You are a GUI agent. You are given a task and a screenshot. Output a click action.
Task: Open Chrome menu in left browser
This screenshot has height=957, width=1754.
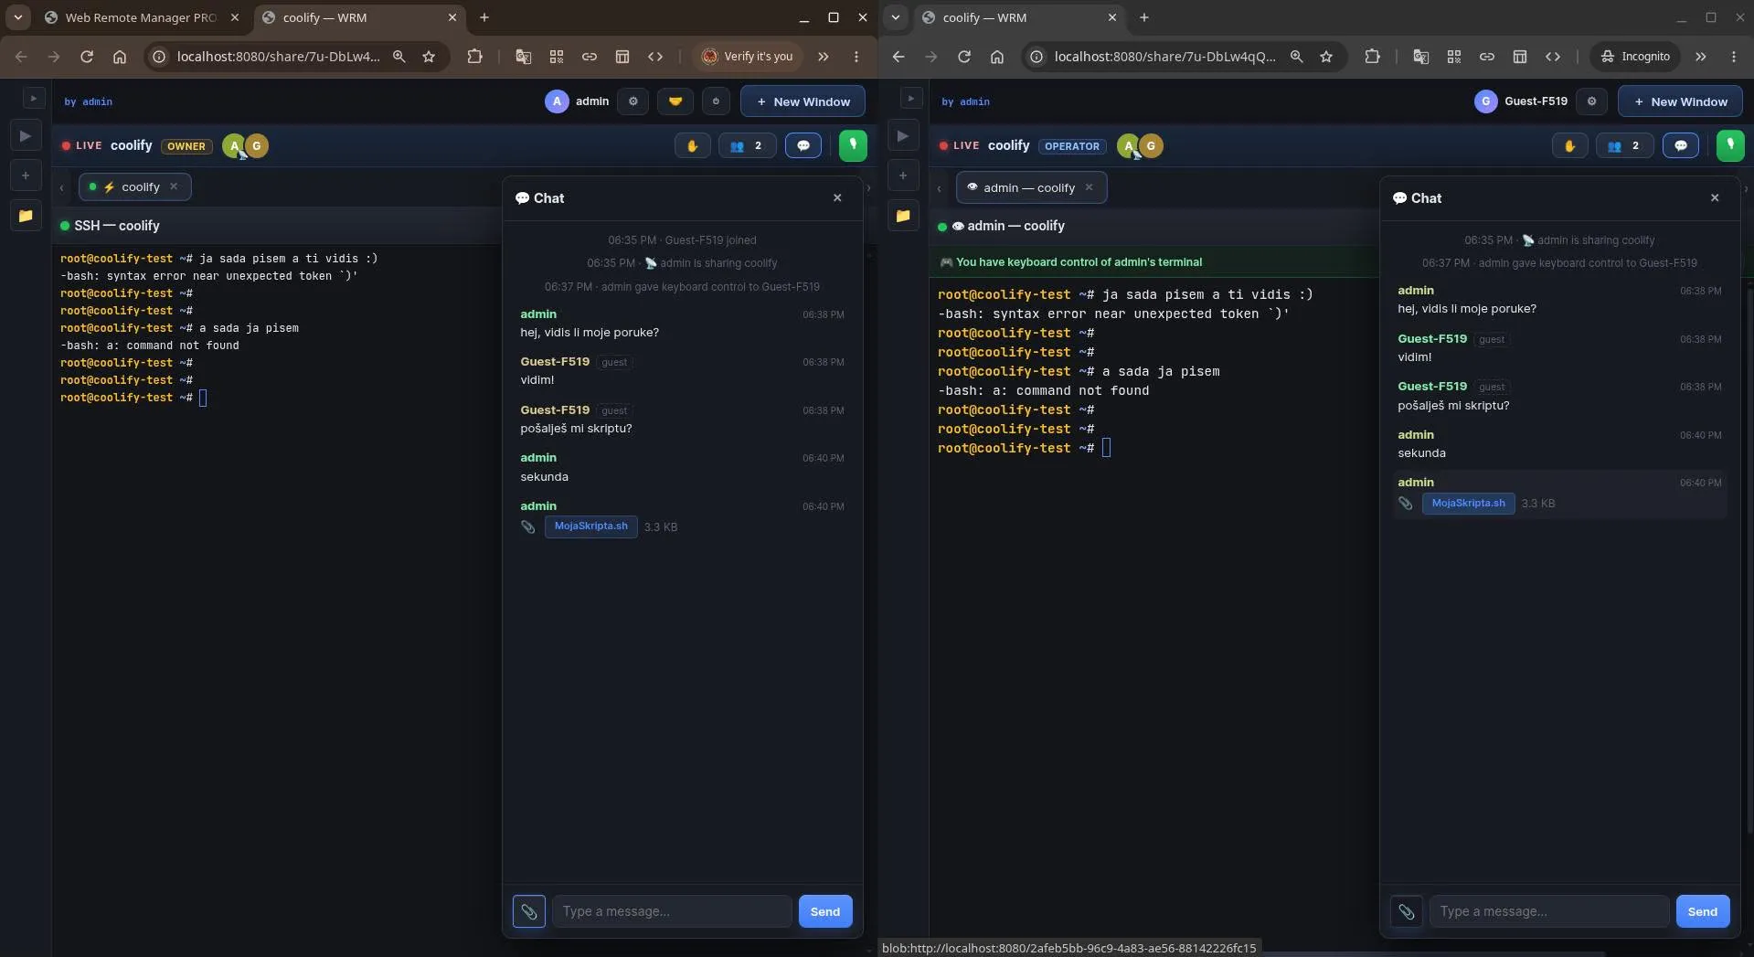pos(856,57)
